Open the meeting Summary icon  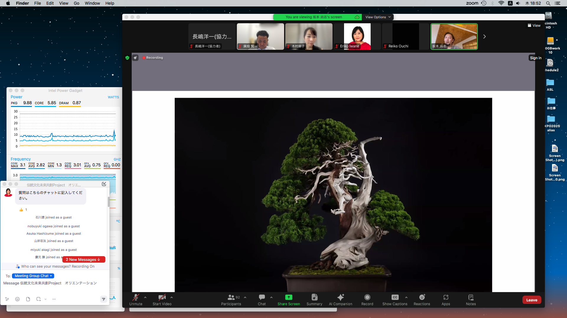(x=314, y=297)
